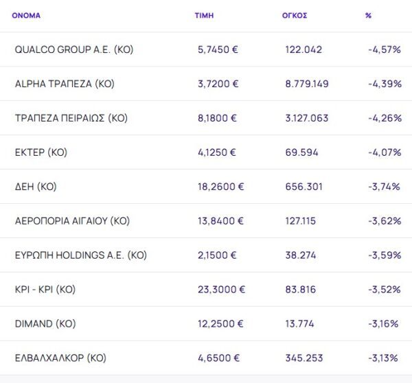Image resolution: width=412 pixels, height=383 pixels.
Task: Select the -3,52% change for ΚΡΙ - ΚΡΙ
Action: click(384, 290)
